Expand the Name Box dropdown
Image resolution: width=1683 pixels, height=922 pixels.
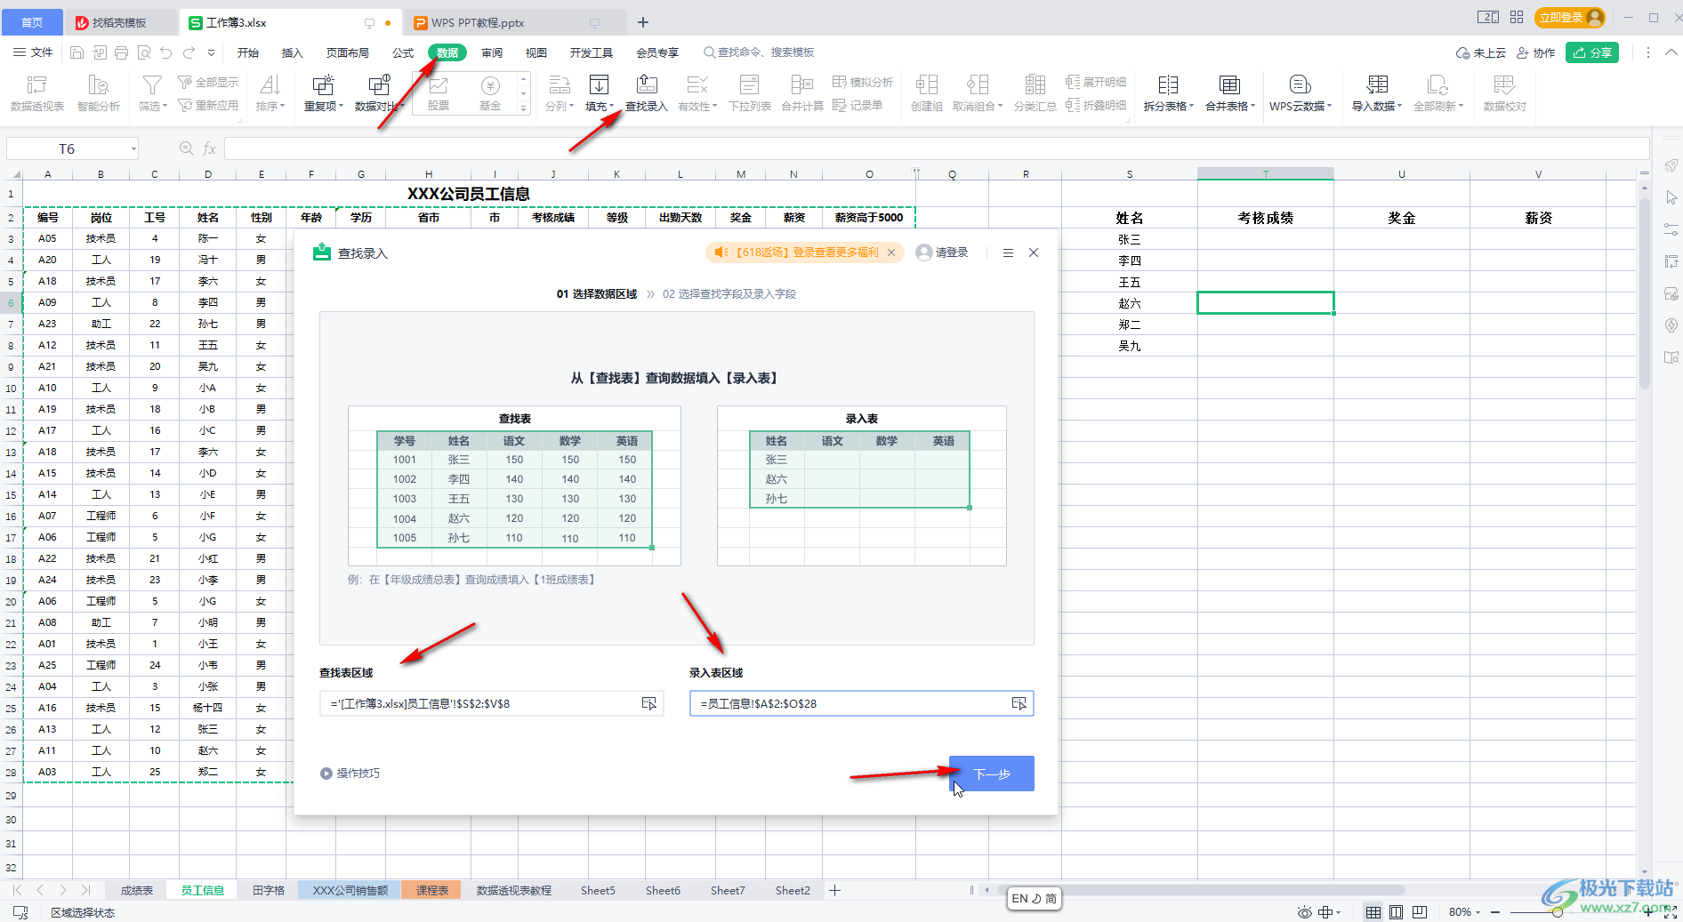pyautogui.click(x=133, y=148)
